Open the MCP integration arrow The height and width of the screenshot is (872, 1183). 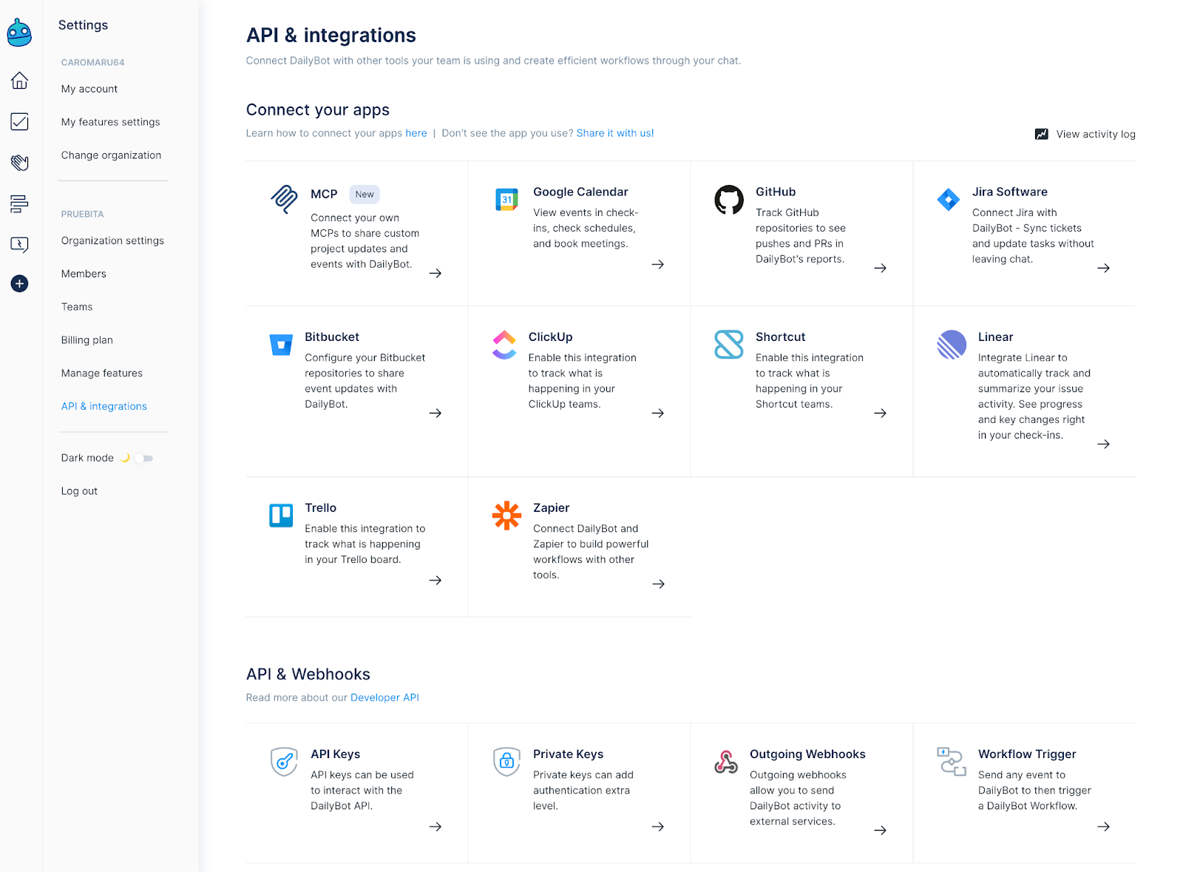tap(435, 274)
